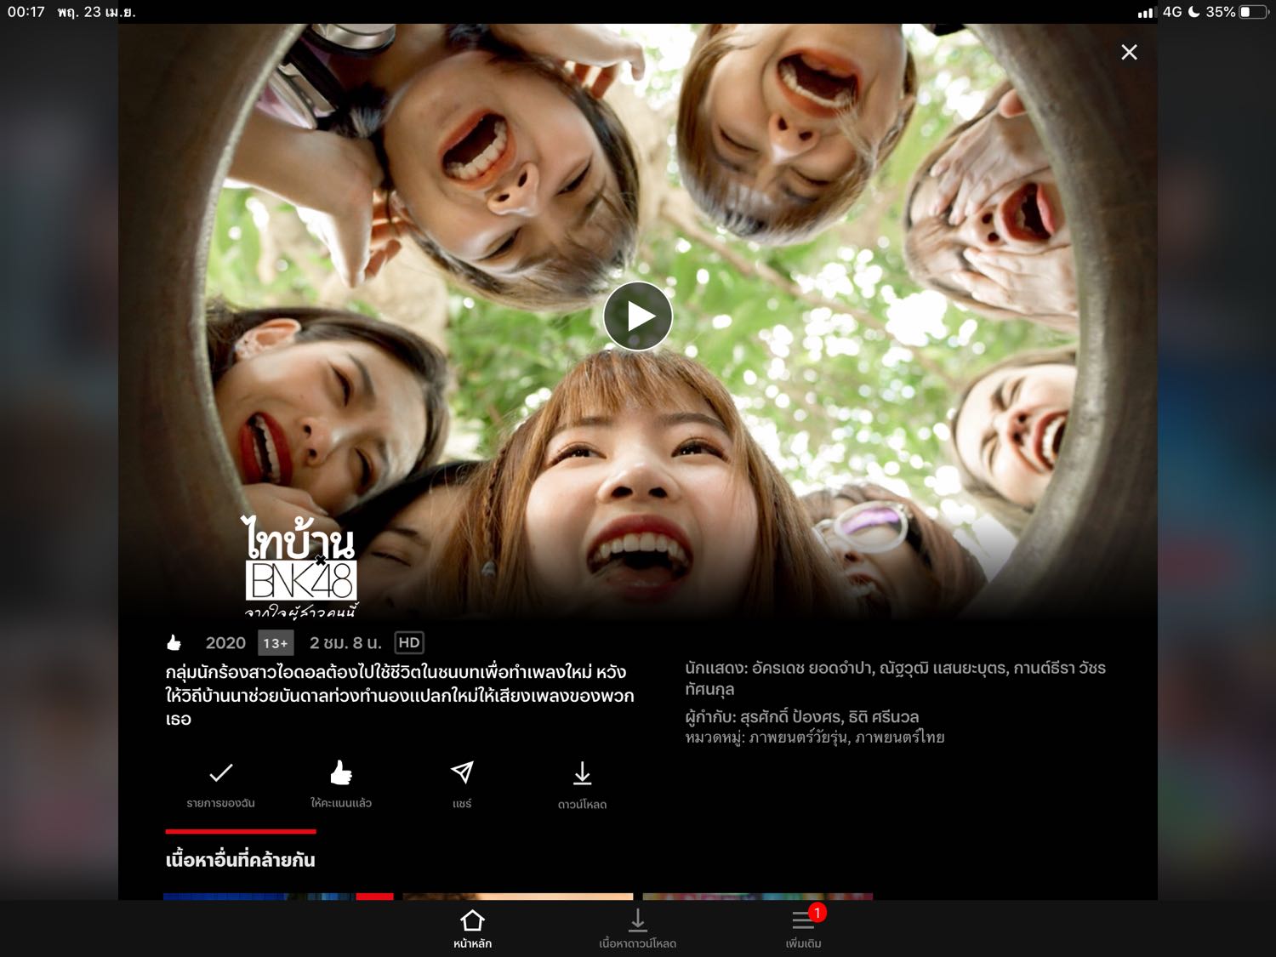This screenshot has width=1276, height=957.
Task: Open cast member กานต์ธีรา วัชรทัศนกุล
Action: click(x=1060, y=668)
